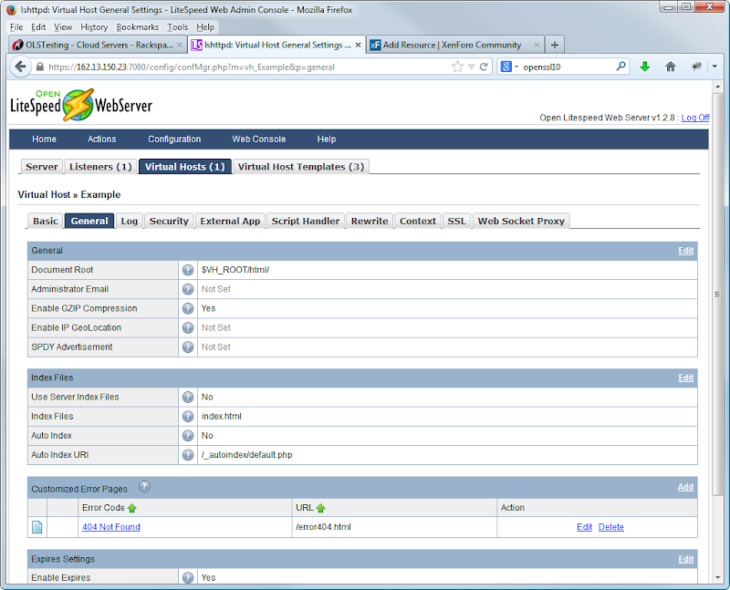Click help icon for Document Root
730x590 pixels.
[x=188, y=270]
